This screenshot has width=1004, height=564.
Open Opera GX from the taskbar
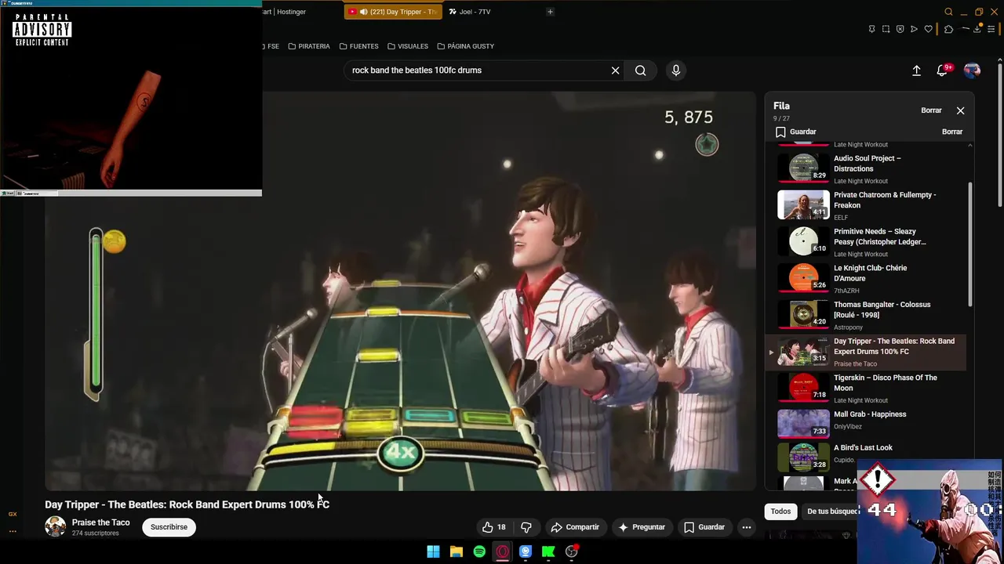502,551
